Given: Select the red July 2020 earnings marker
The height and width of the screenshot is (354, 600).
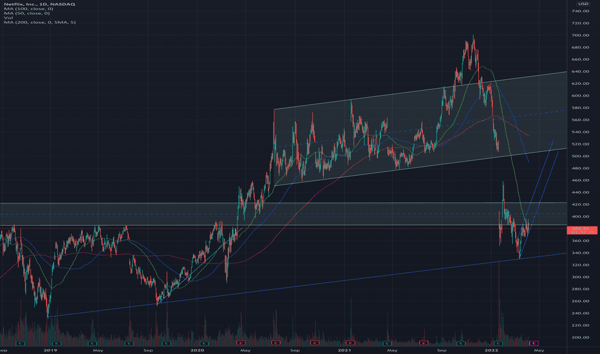Looking at the screenshot, I should (x=276, y=343).
